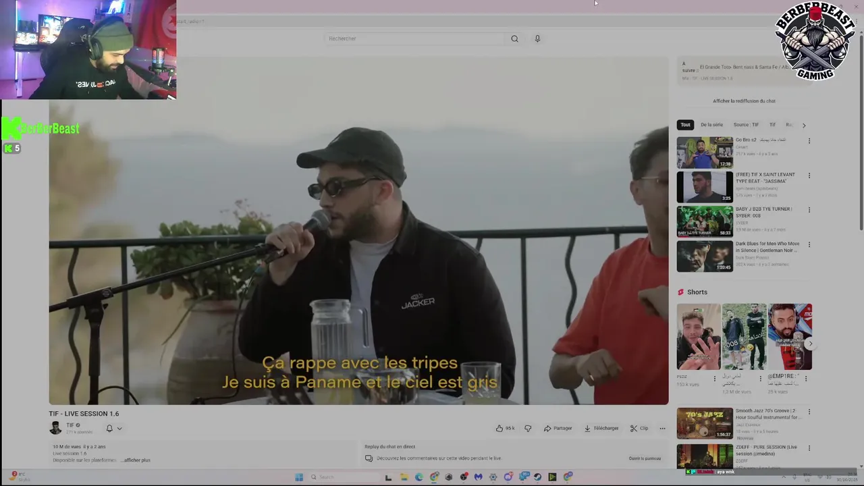Open Dark Blues for Men video title
This screenshot has width=864, height=486.
point(767,247)
